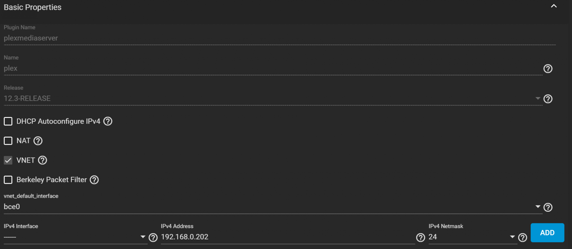Show help tooltip for NAT option
This screenshot has height=249, width=572.
click(38, 141)
